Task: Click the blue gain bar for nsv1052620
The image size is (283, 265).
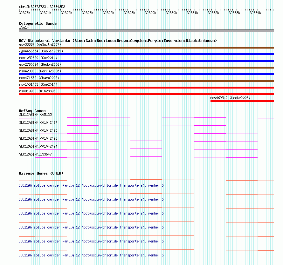Action: tap(146, 61)
